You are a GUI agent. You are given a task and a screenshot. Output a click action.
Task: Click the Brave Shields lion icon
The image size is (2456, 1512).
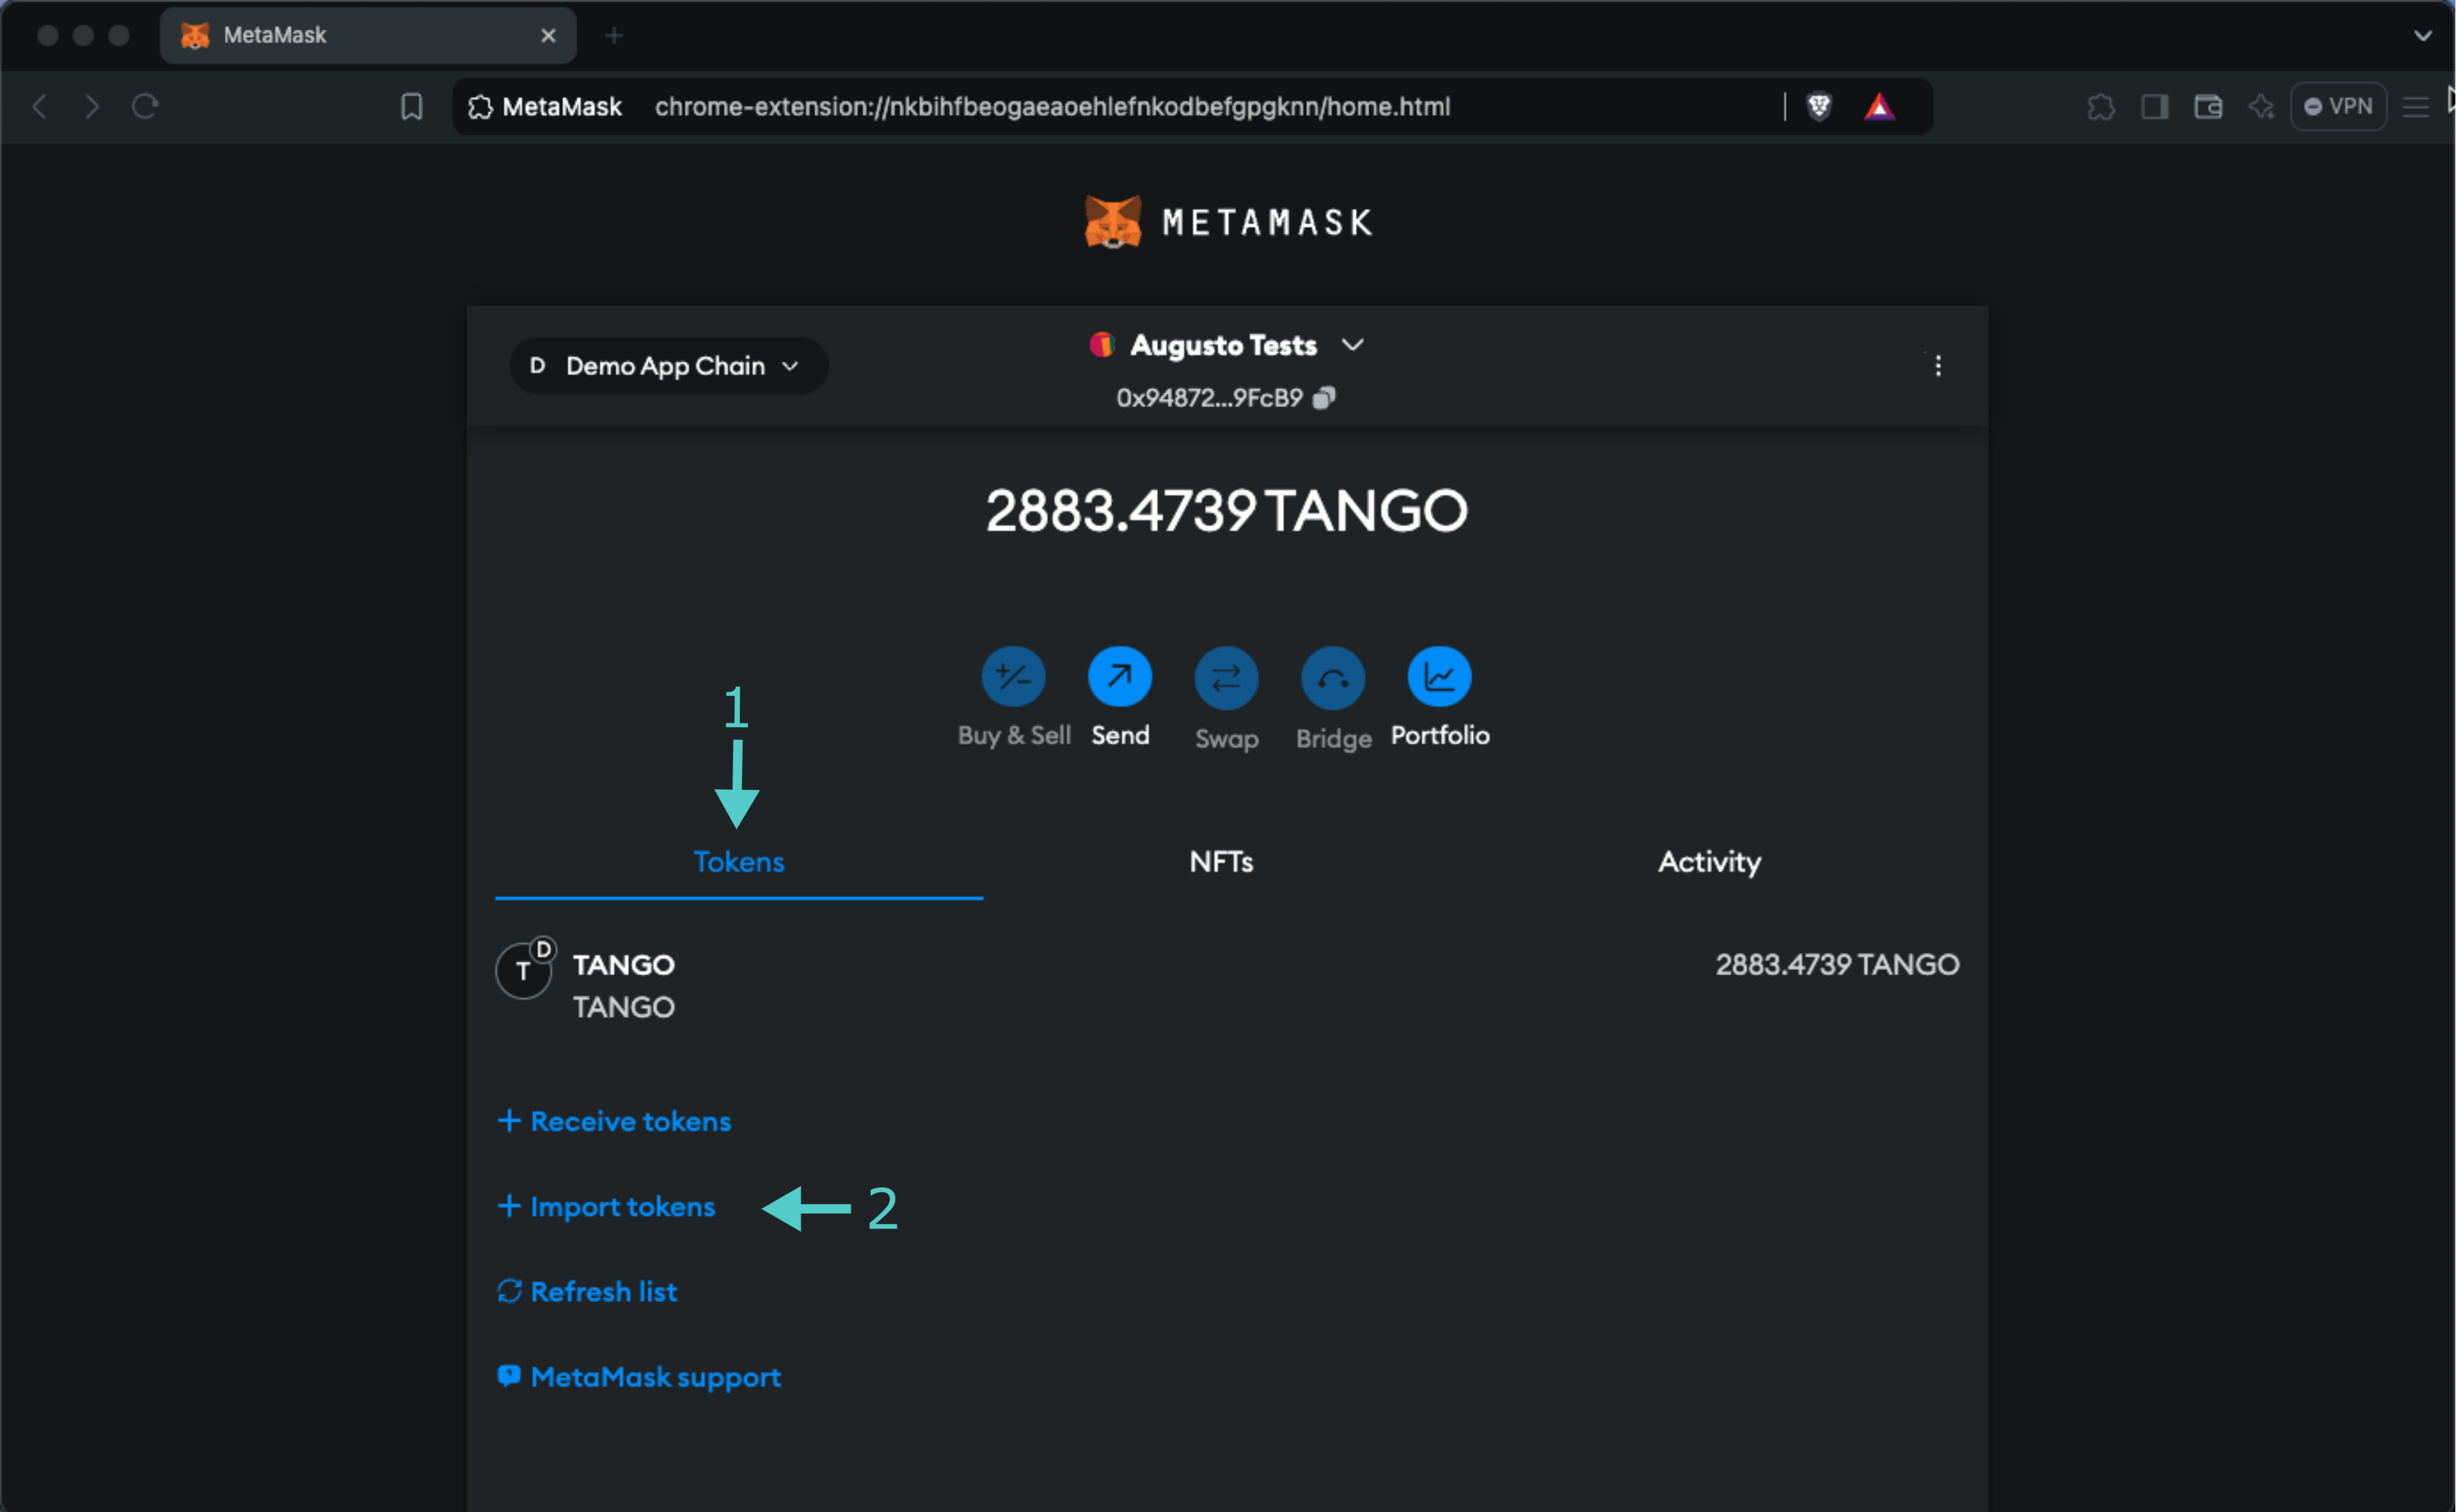1818,106
